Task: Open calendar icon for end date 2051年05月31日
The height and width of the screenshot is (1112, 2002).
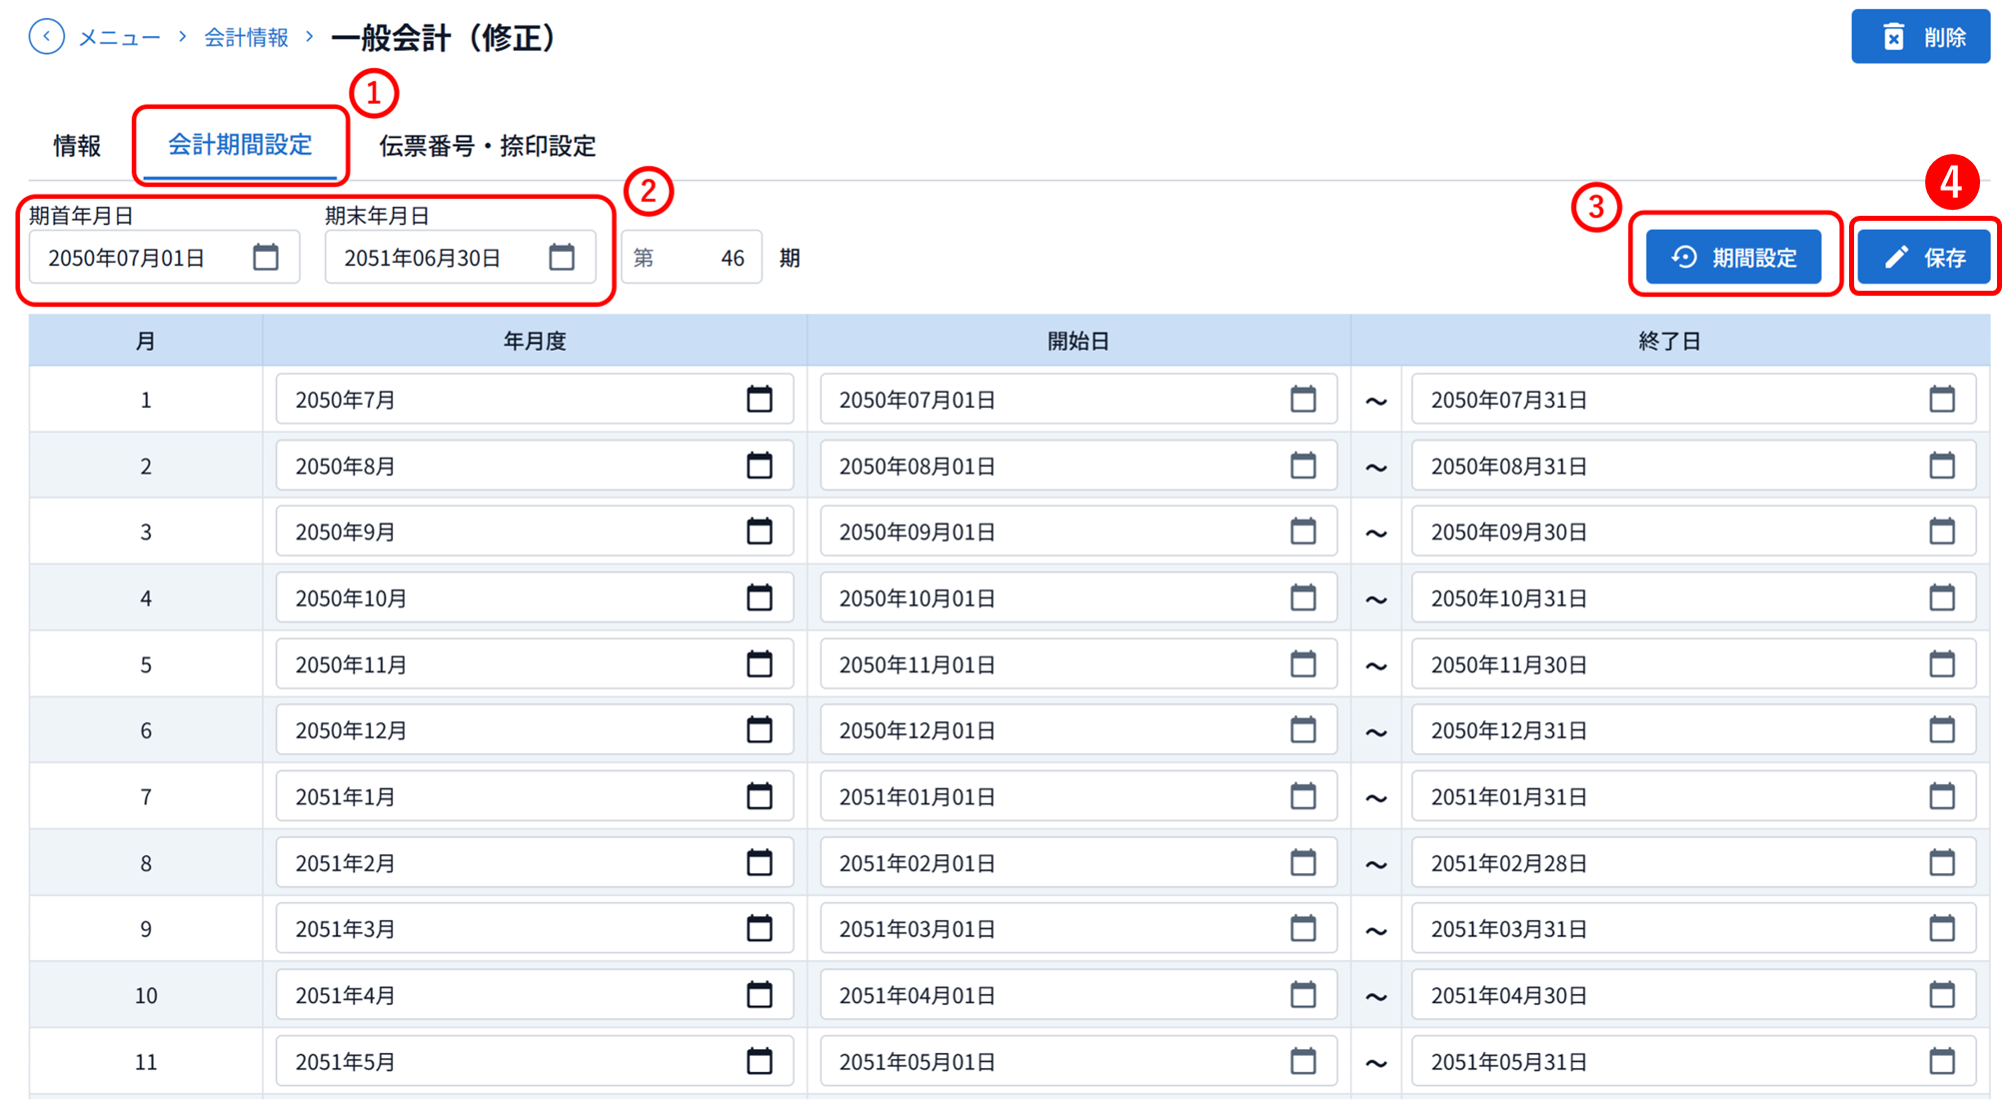Action: coord(1942,1060)
